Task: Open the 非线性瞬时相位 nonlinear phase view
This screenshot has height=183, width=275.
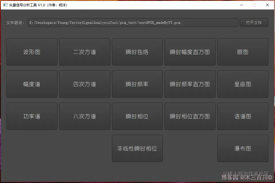Action: [137, 148]
